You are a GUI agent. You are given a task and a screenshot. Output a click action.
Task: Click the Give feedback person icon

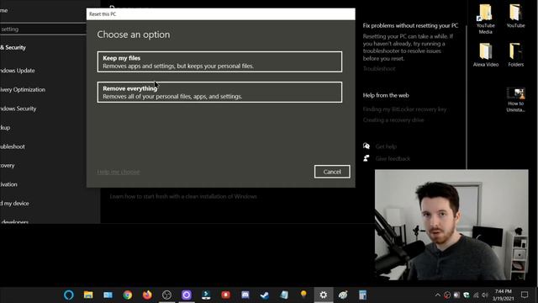click(367, 158)
